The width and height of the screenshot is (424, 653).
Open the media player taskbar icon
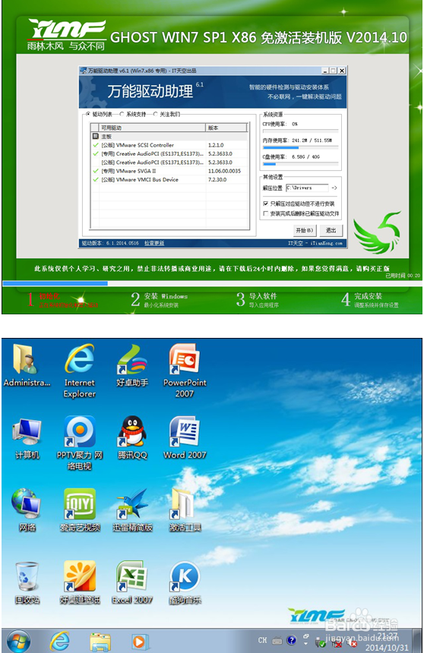coord(138,642)
